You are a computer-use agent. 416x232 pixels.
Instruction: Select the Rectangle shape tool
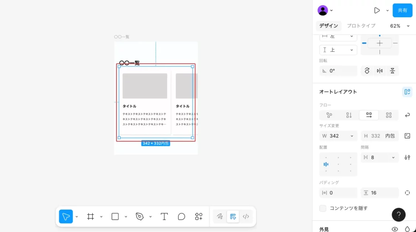point(115,217)
